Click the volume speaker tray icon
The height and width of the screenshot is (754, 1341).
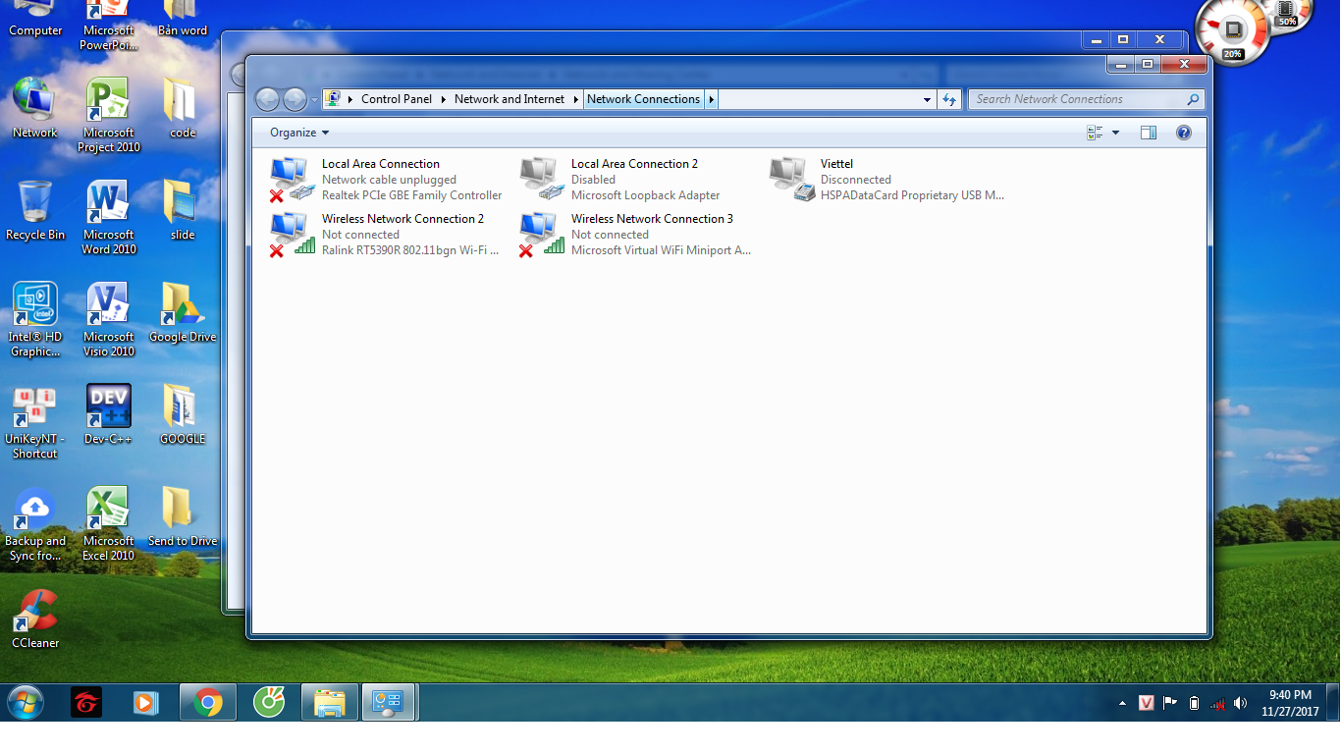(x=1241, y=703)
